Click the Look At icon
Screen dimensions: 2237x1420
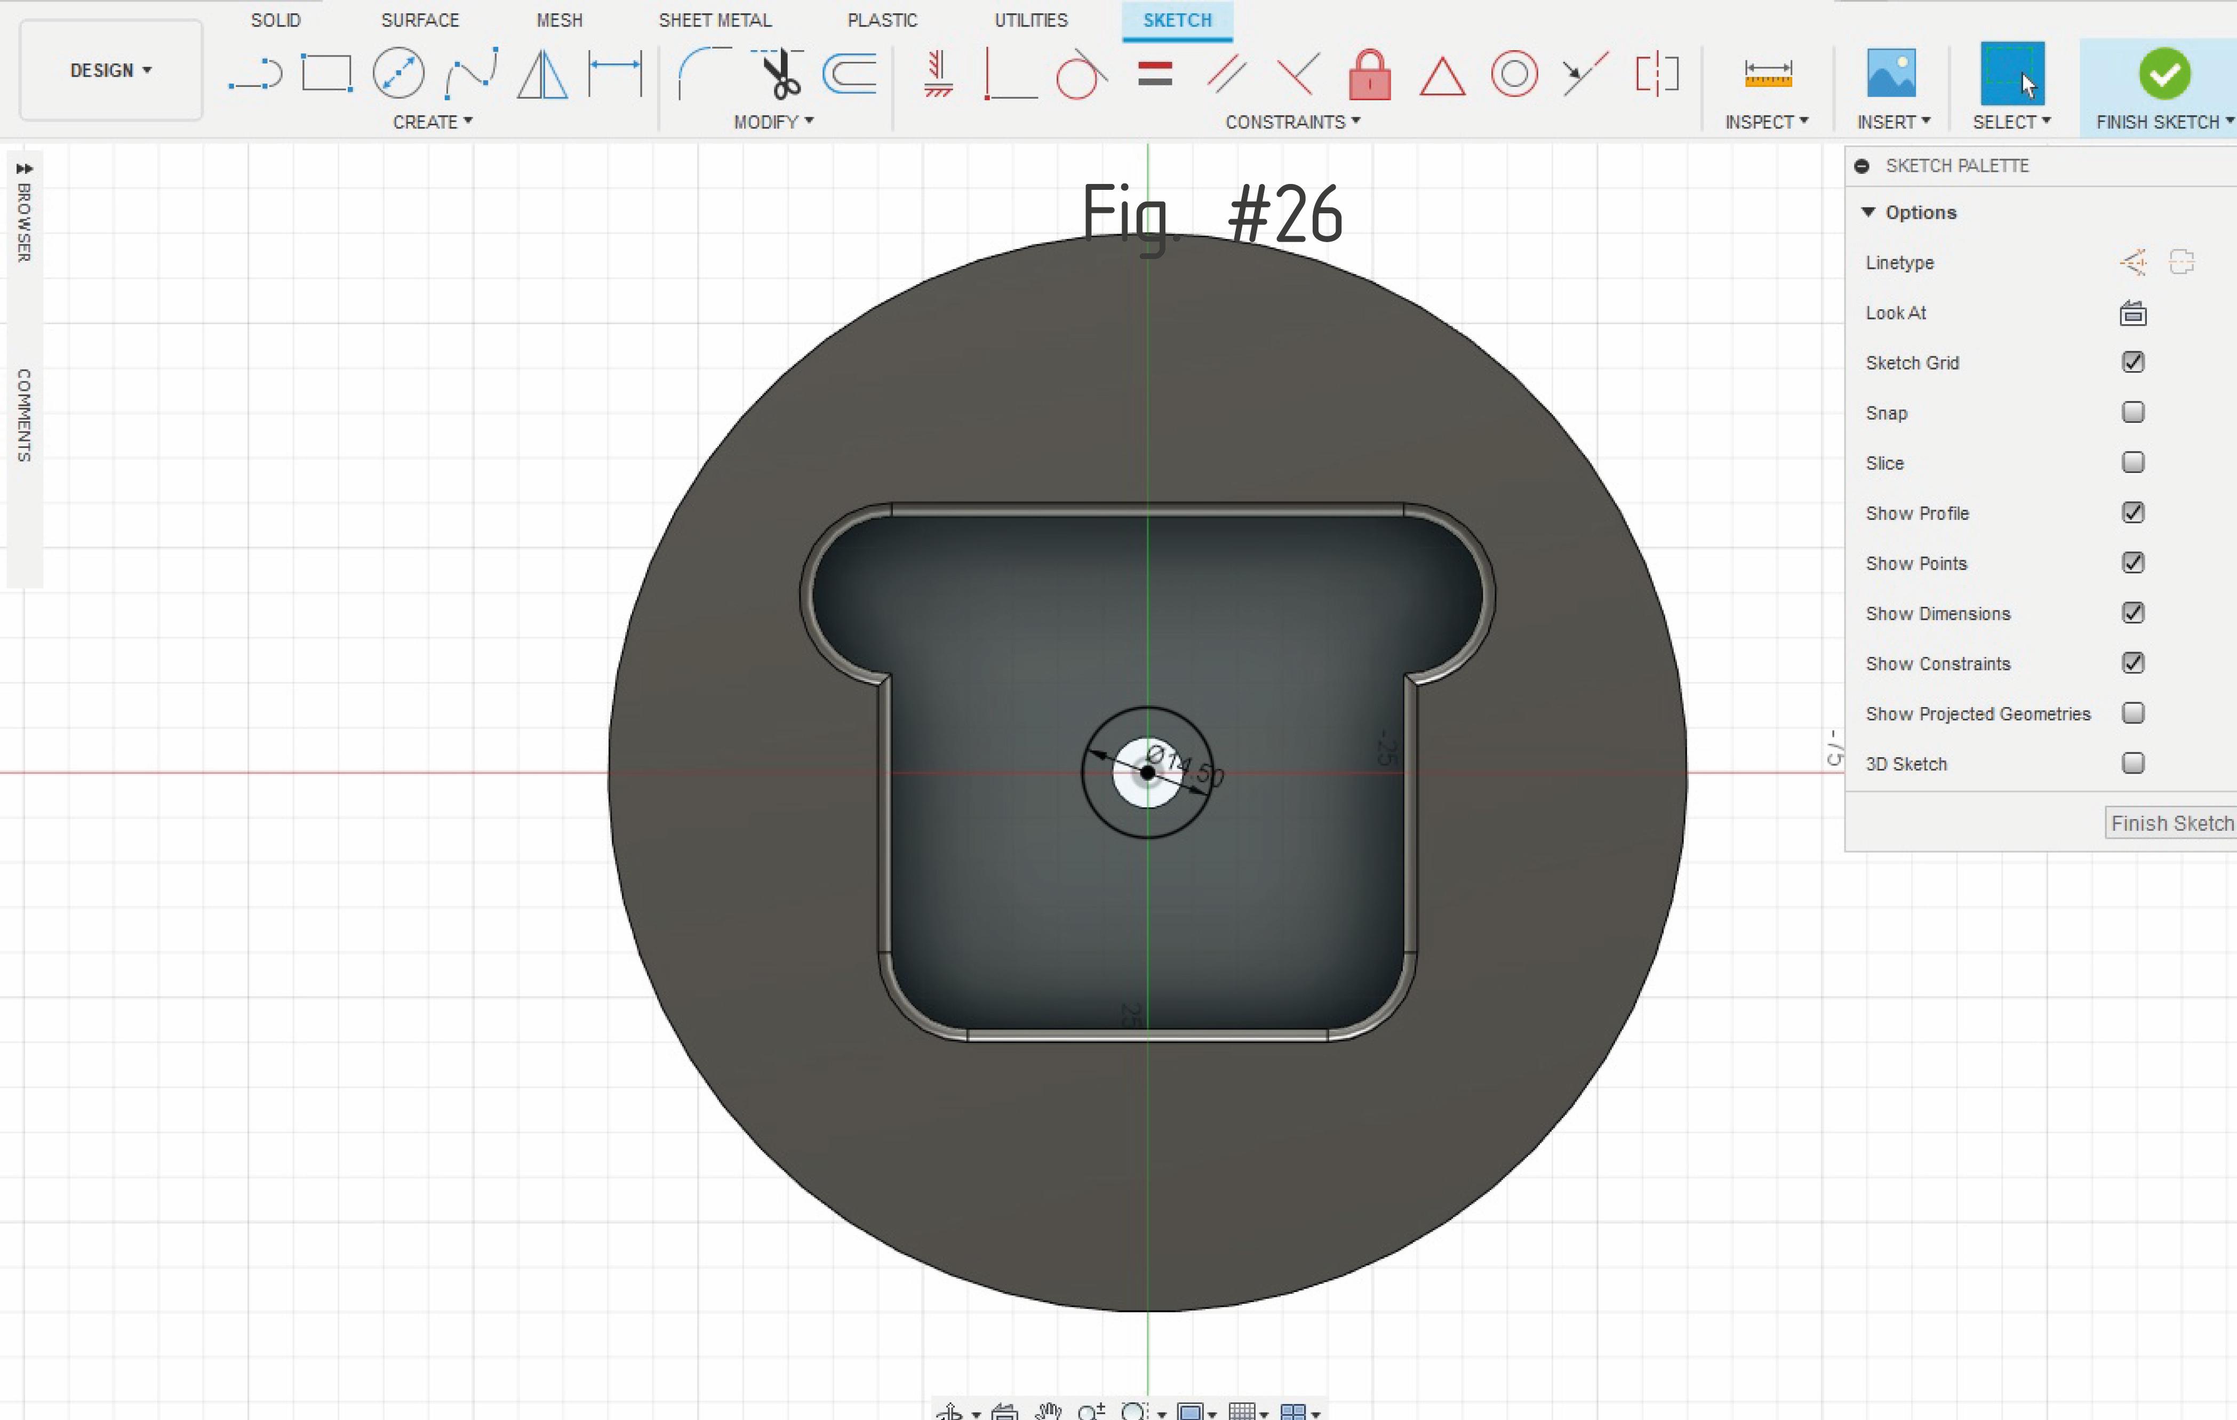click(x=2133, y=314)
